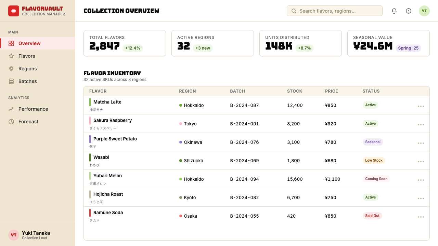Click the FlavorVault logo icon
The height and width of the screenshot is (246, 438).
[x=14, y=11]
